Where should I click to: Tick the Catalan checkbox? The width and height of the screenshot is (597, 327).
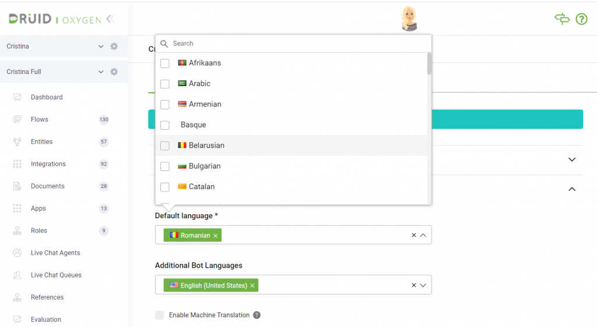(165, 187)
